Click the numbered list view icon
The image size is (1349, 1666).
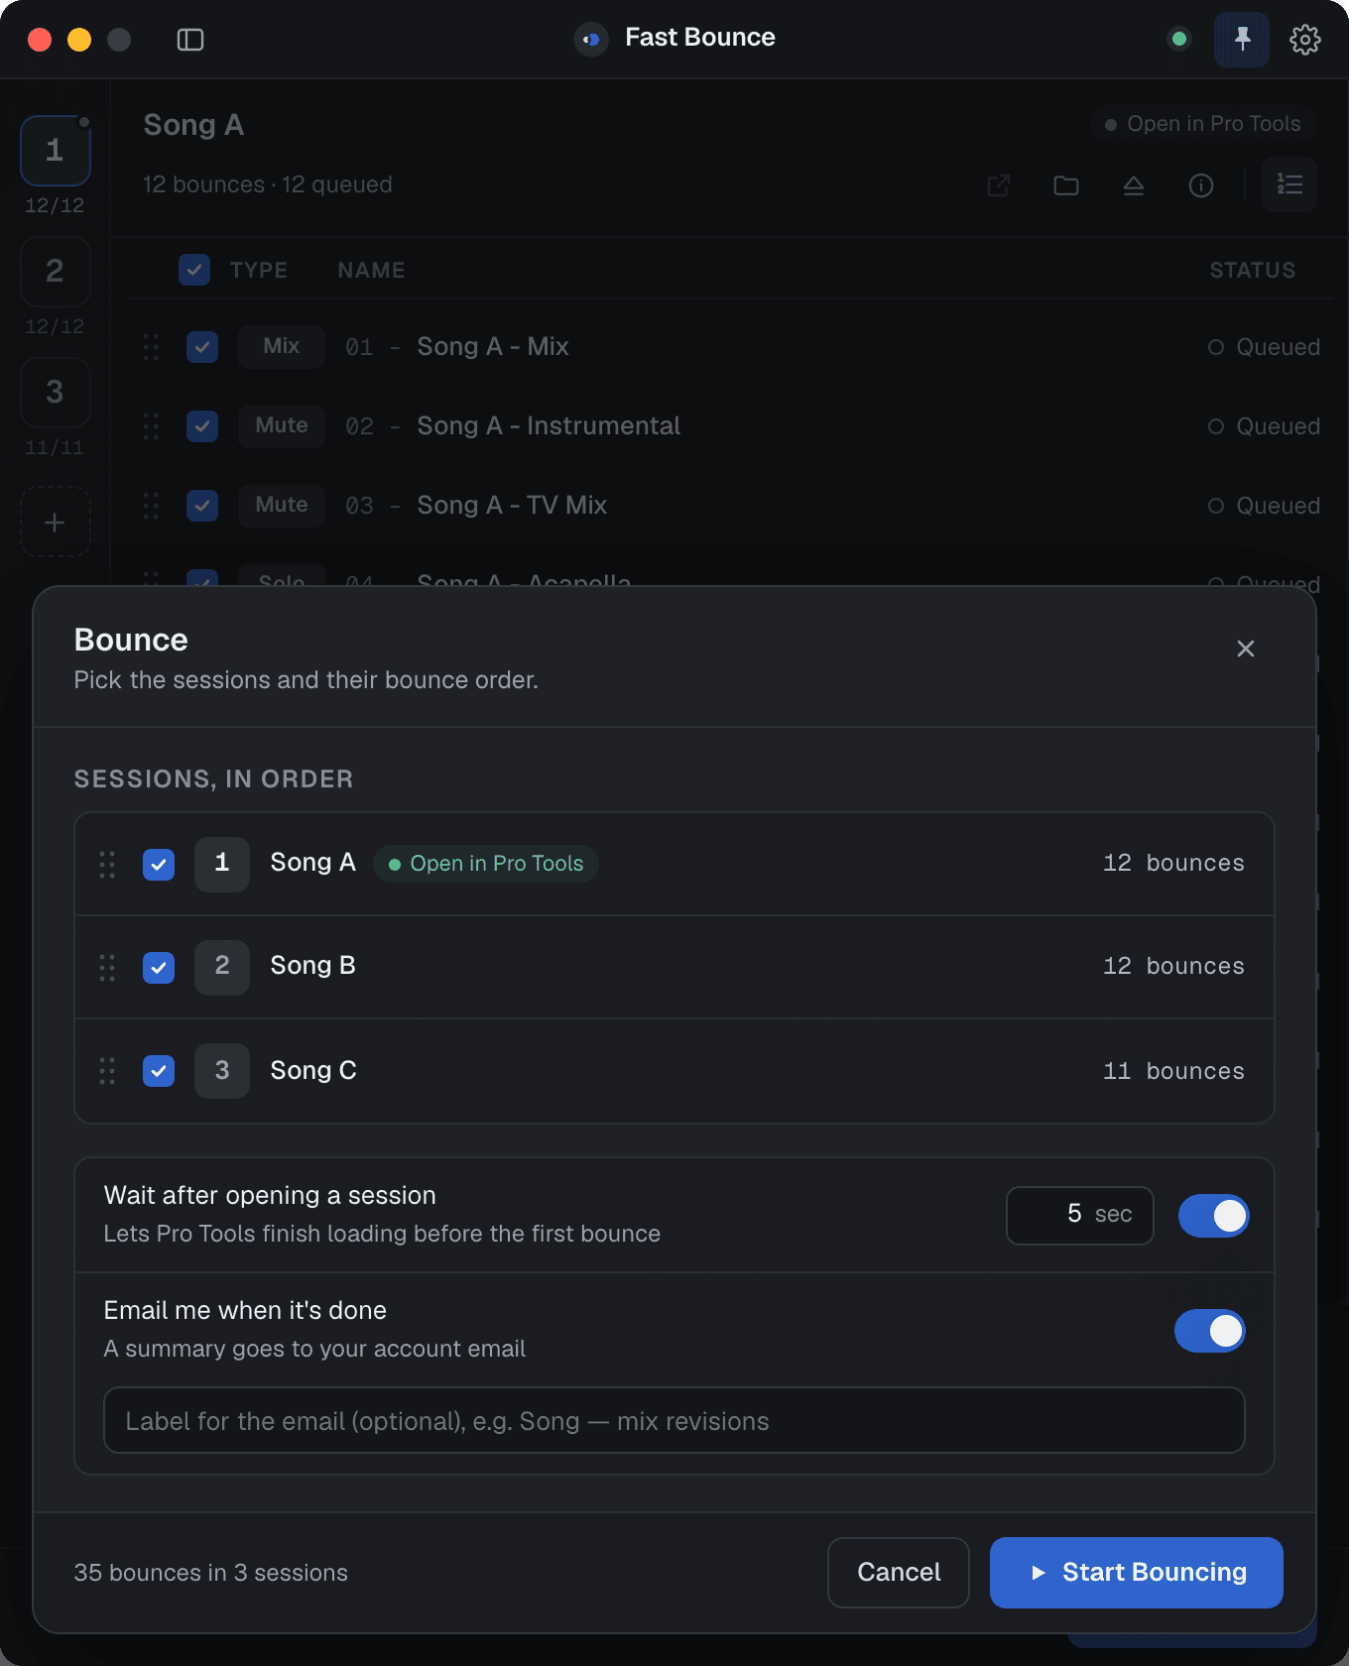point(1289,184)
